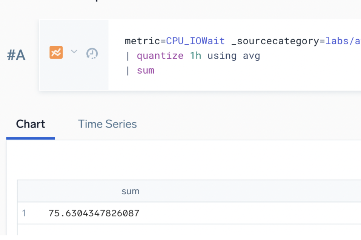Click the _sourcecategory filter key in query
Viewport: 361px width, 240px height.
click(x=276, y=41)
